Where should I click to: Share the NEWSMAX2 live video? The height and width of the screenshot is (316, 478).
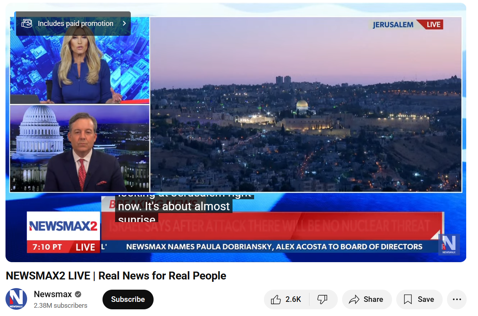366,299
